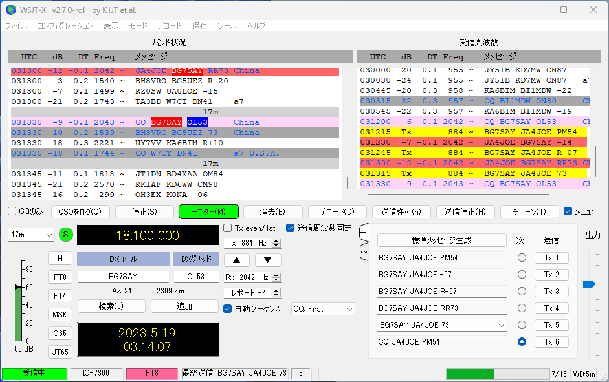
Task: Switch to FT8 mode button
Action: (x=60, y=277)
